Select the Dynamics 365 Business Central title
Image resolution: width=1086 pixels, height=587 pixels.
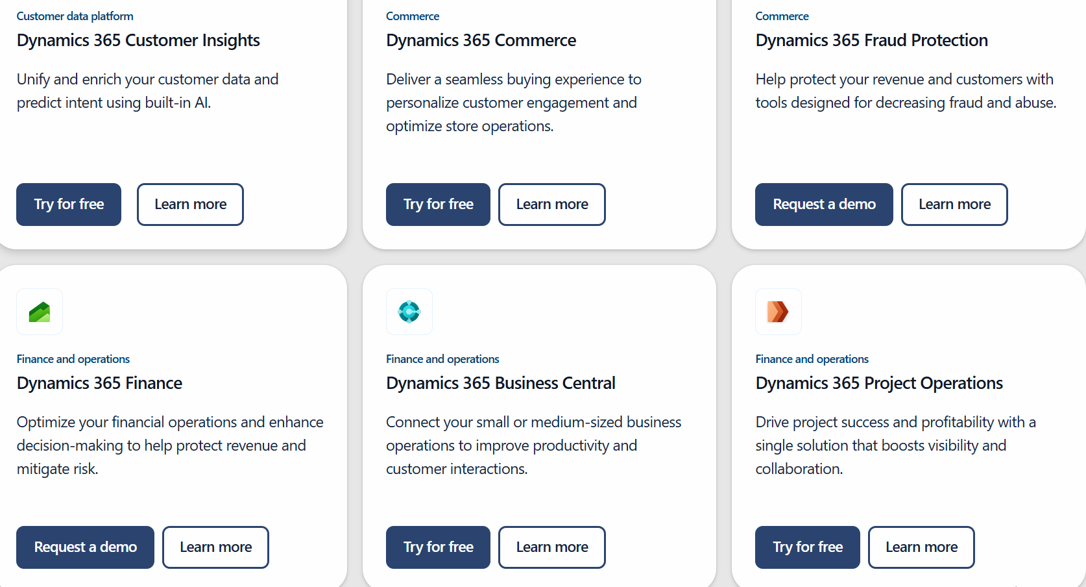pyautogui.click(x=500, y=383)
